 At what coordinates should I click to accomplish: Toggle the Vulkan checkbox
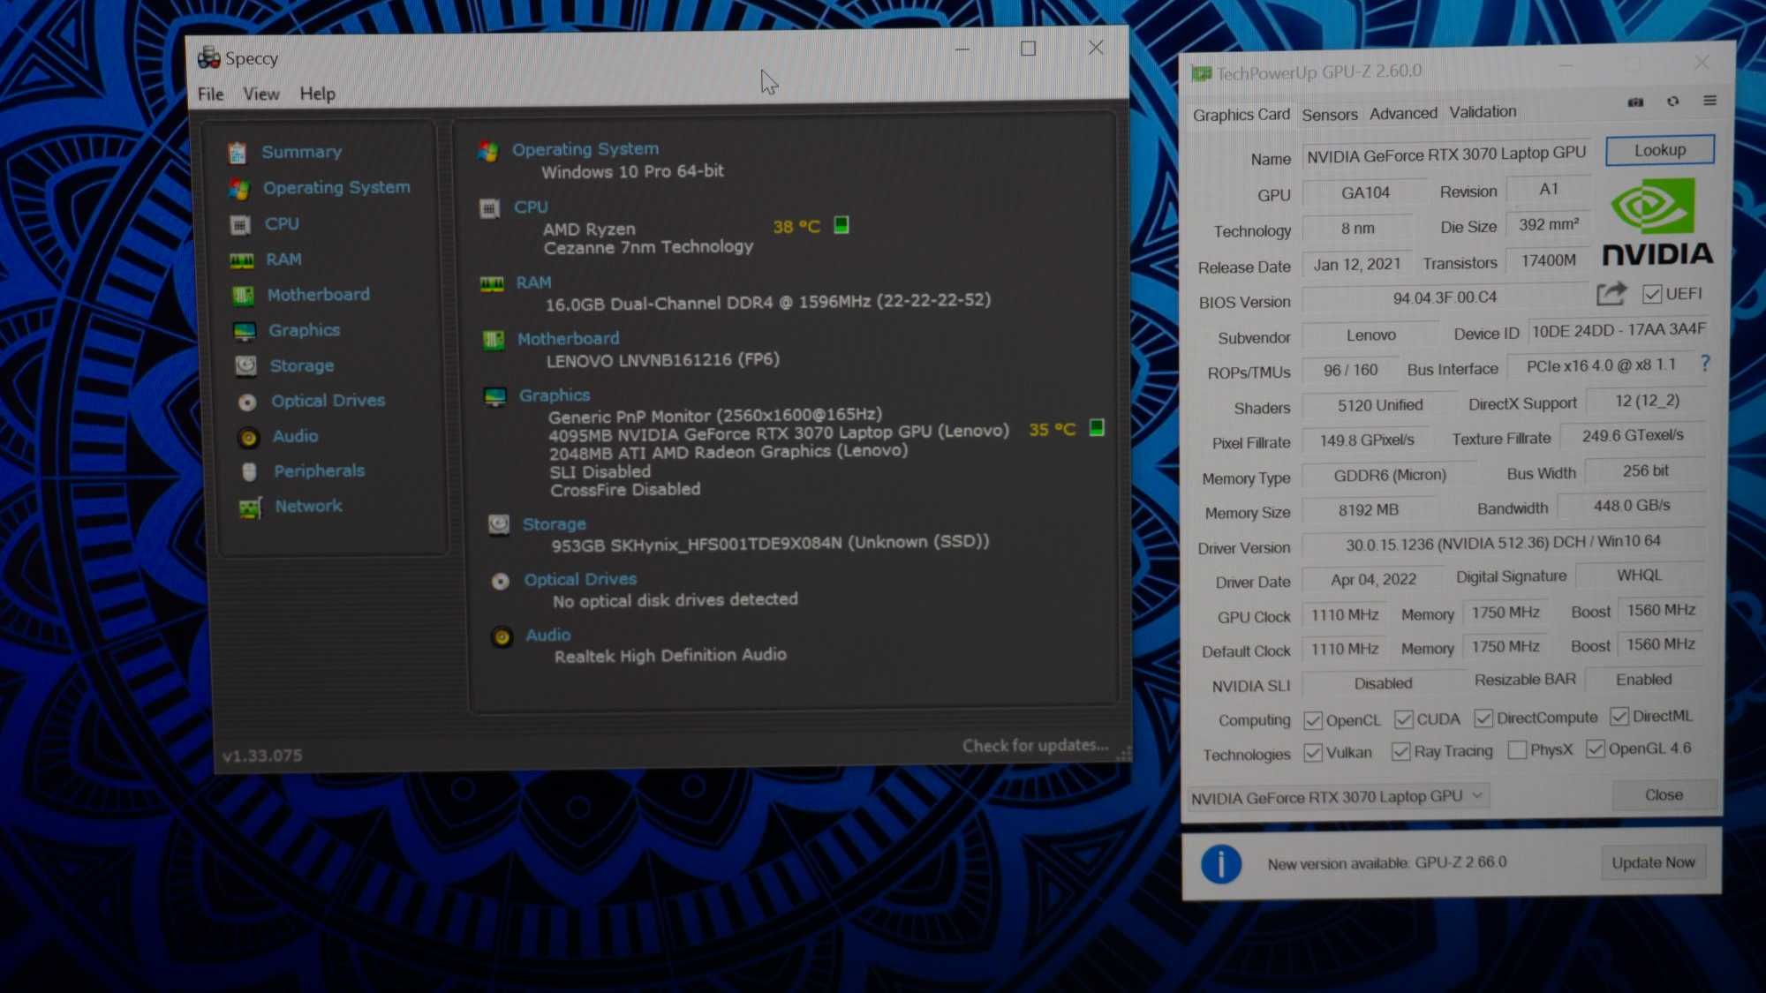point(1313,753)
